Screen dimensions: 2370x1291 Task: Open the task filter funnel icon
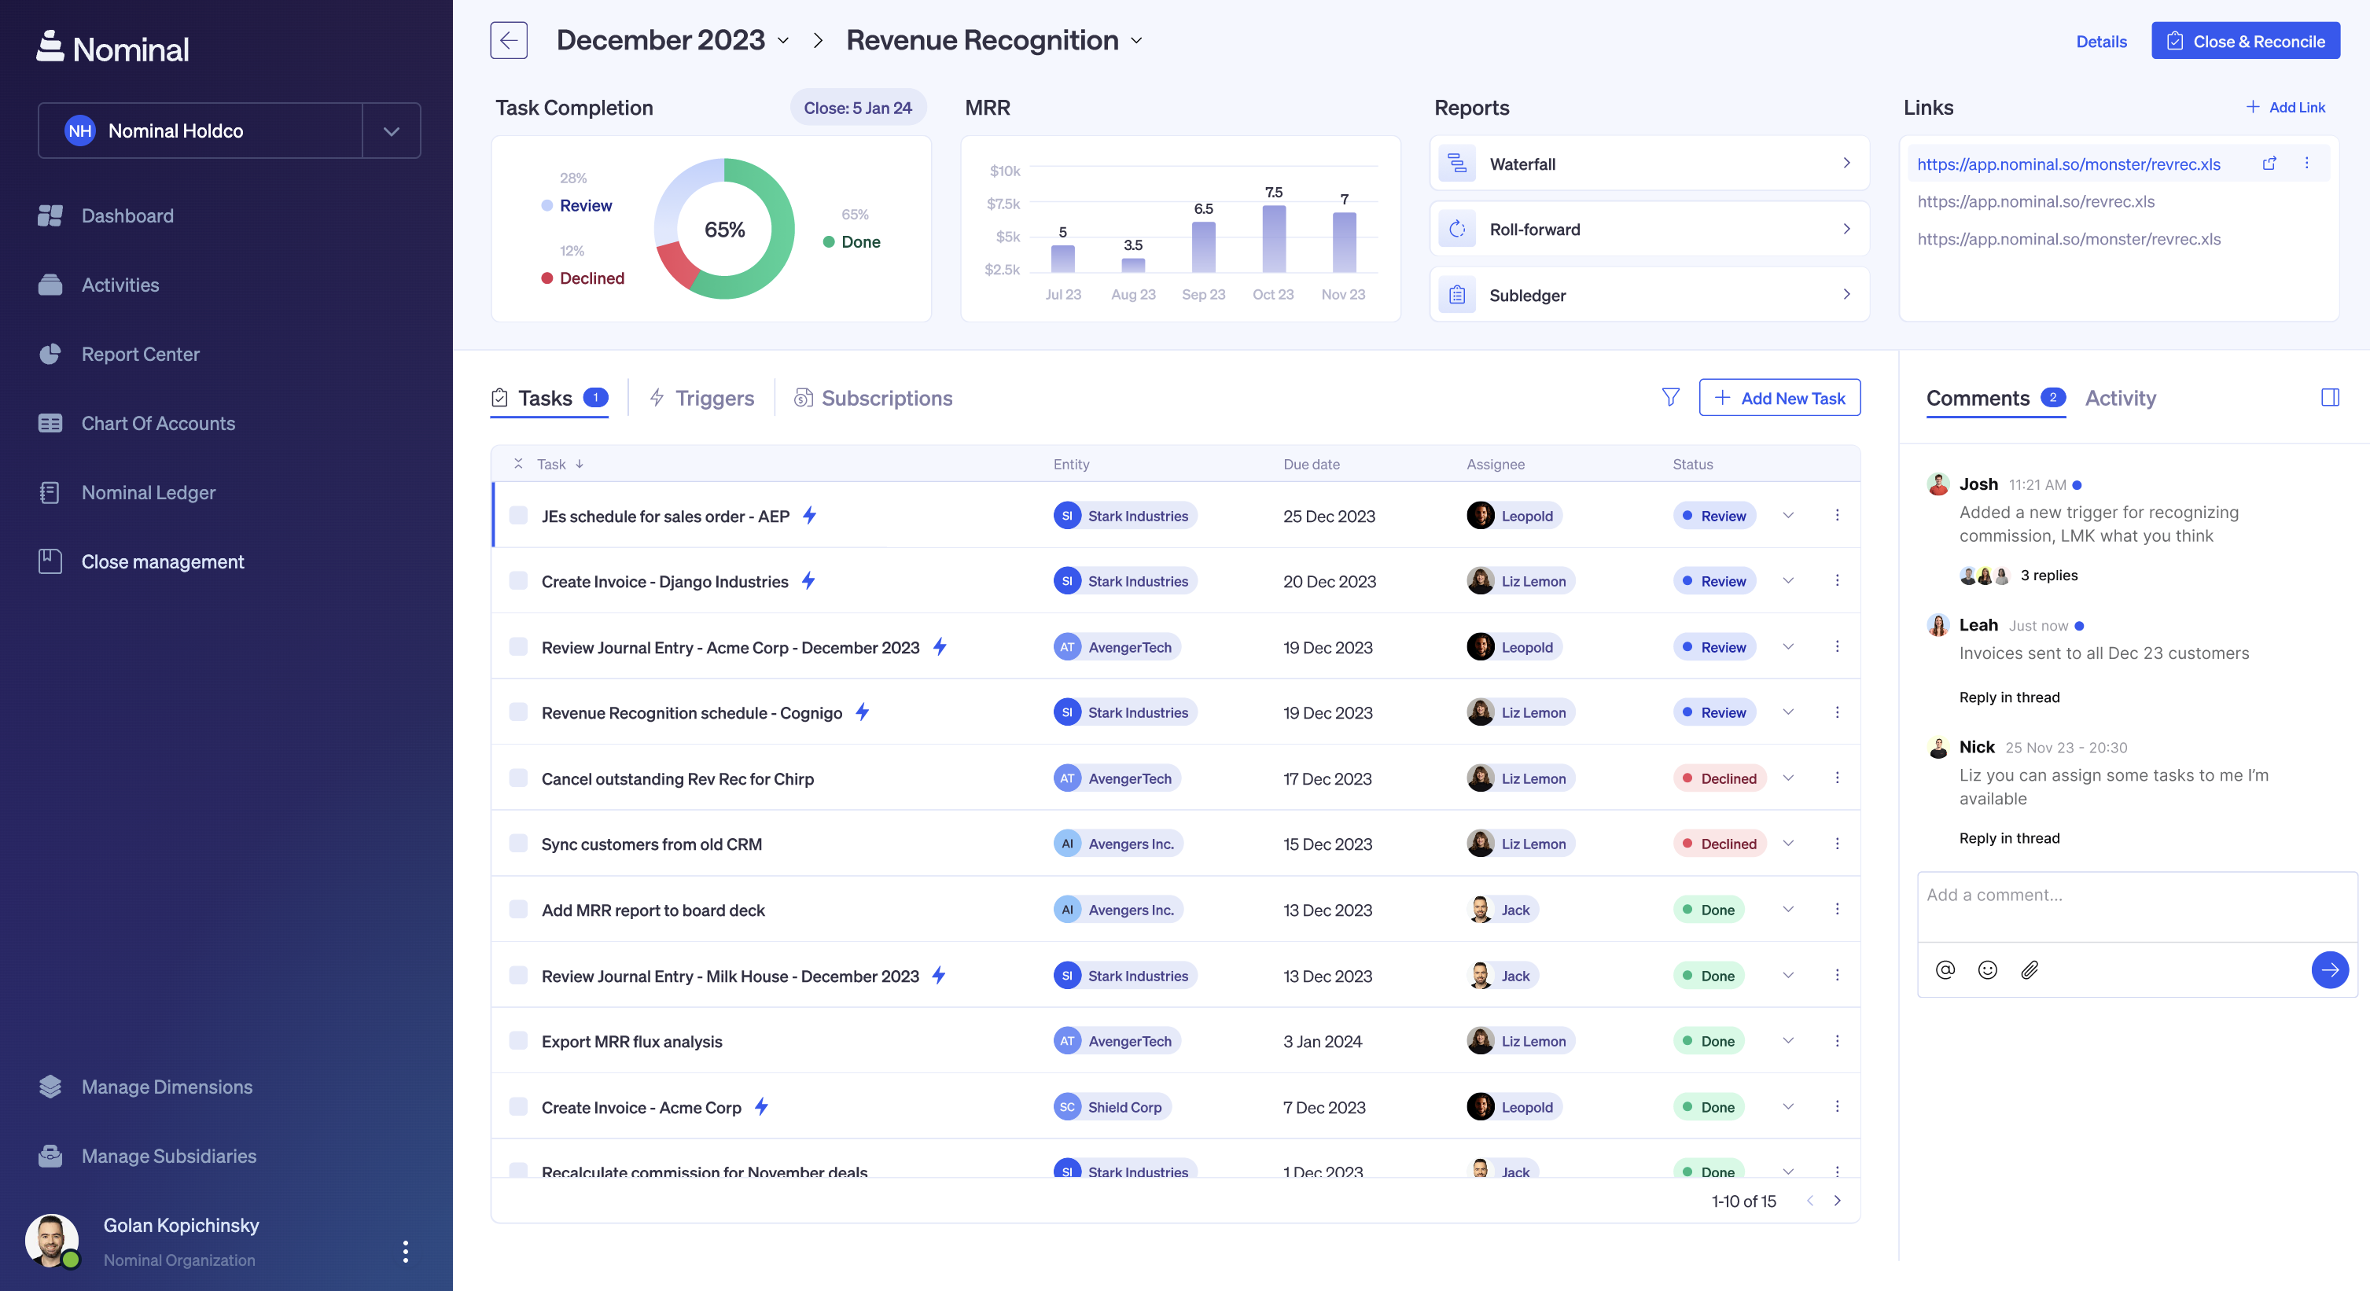click(x=1671, y=398)
